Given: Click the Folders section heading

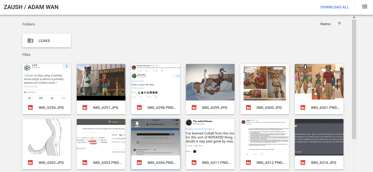Looking at the screenshot, I should 28,24.
